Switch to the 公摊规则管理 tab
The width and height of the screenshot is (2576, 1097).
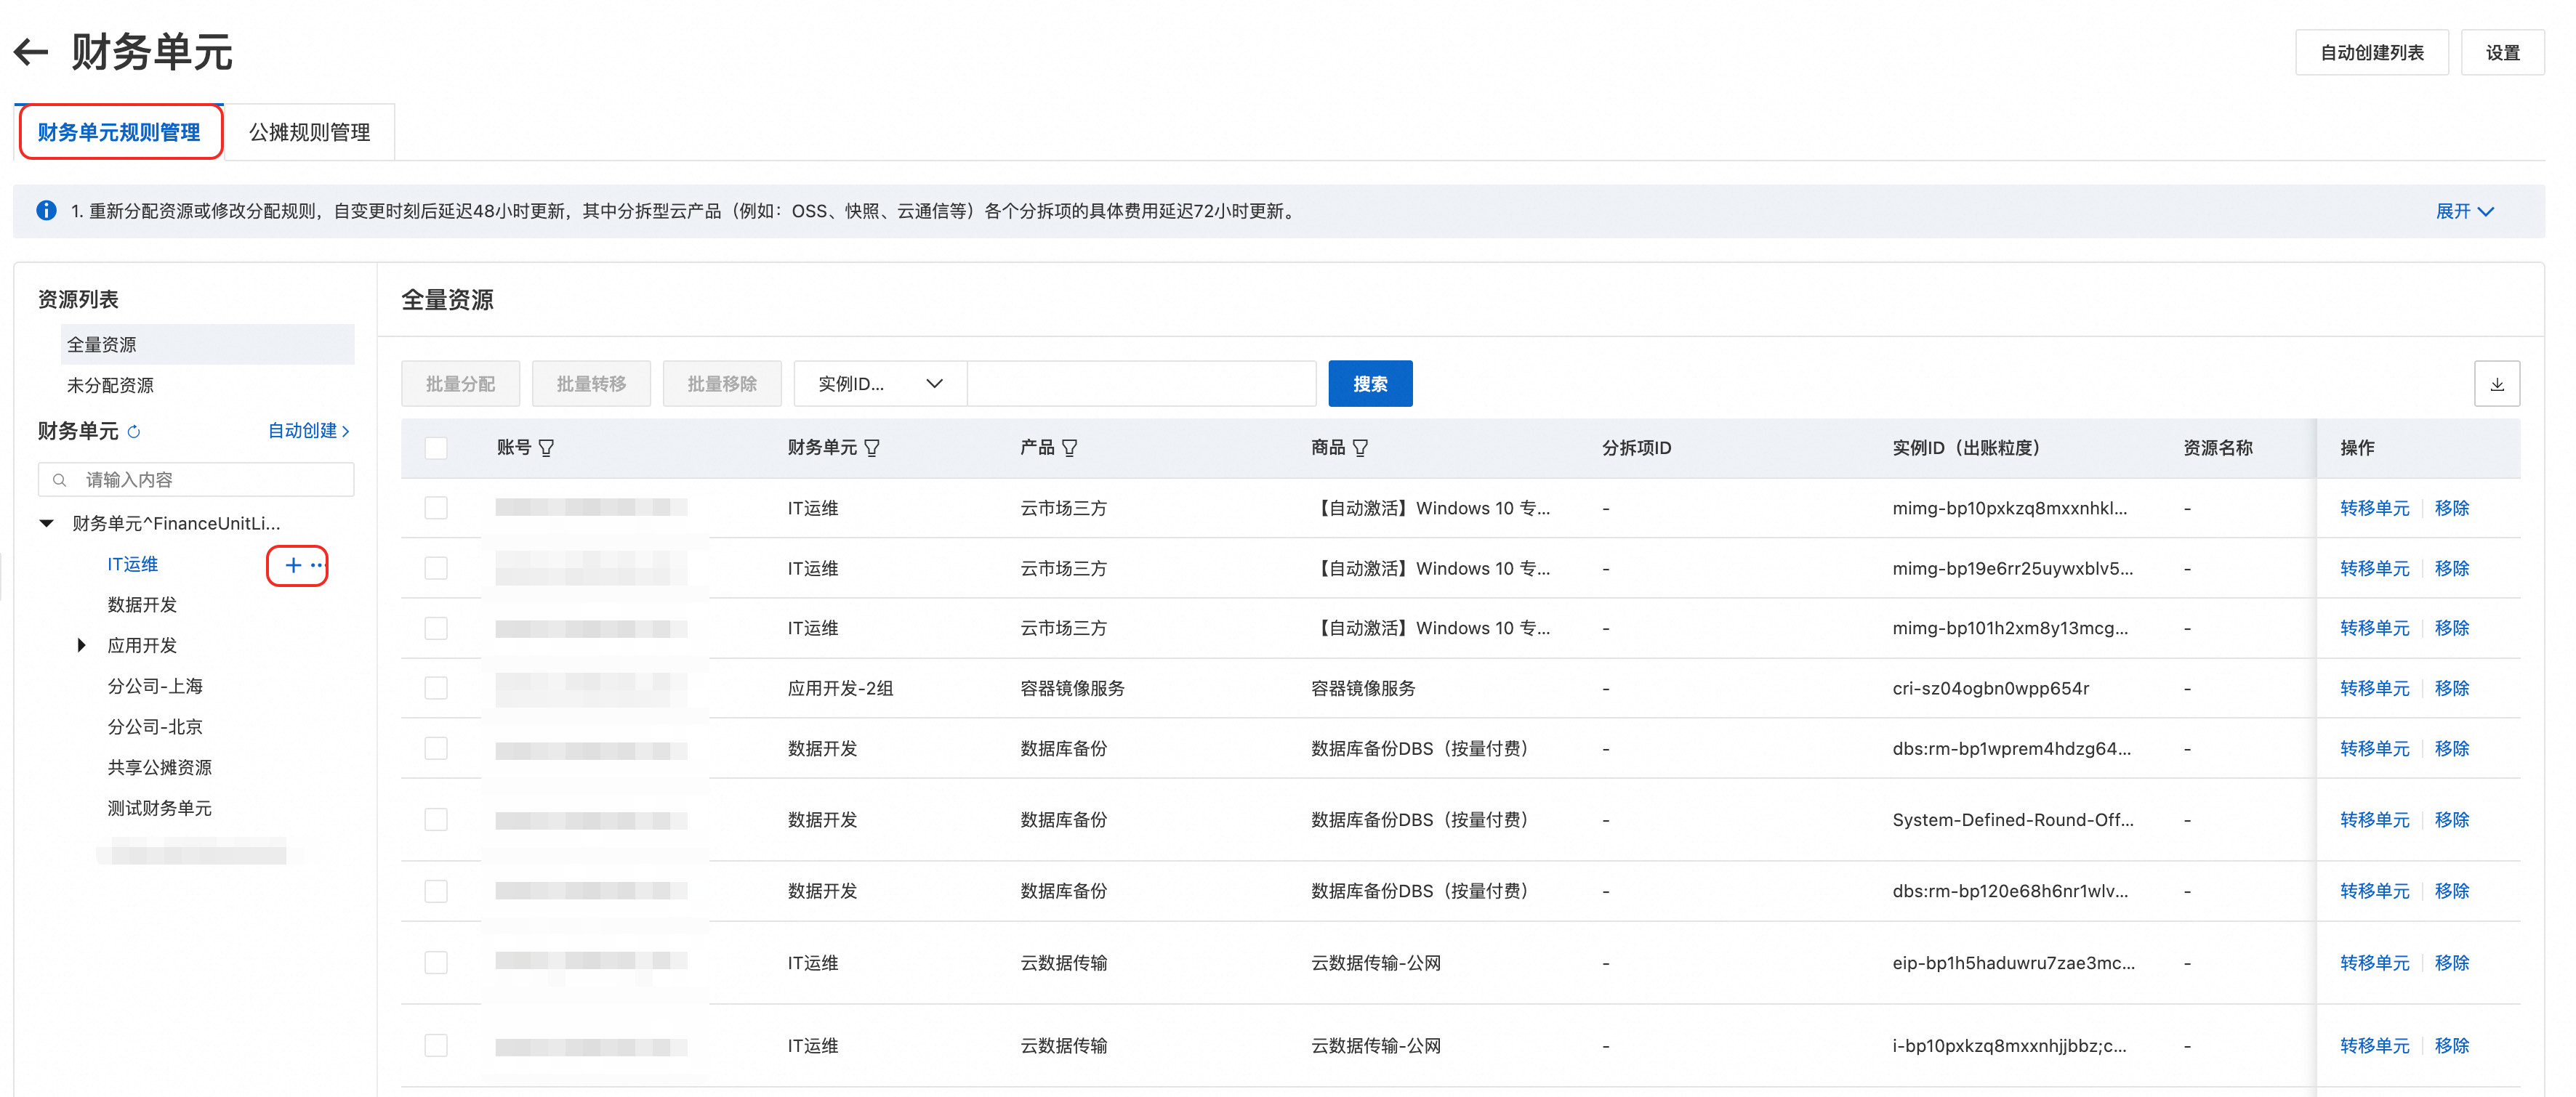pyautogui.click(x=309, y=133)
